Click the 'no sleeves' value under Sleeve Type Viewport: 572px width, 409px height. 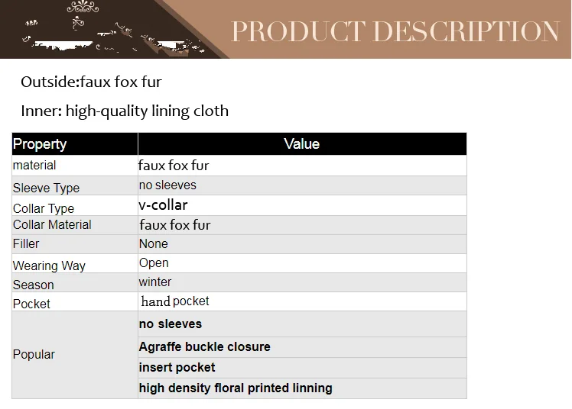[167, 185]
